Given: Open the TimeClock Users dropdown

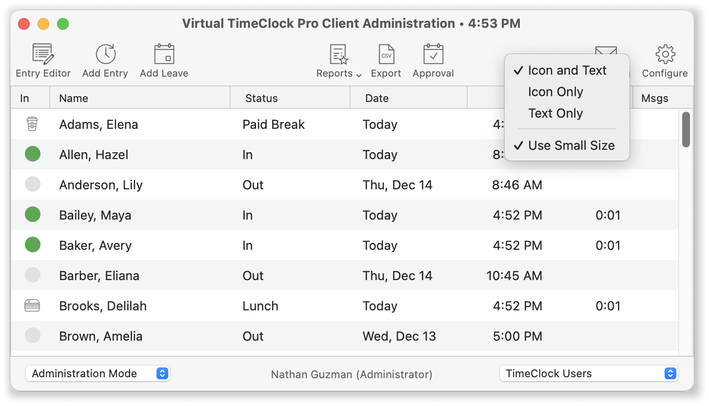Looking at the screenshot, I should (589, 373).
